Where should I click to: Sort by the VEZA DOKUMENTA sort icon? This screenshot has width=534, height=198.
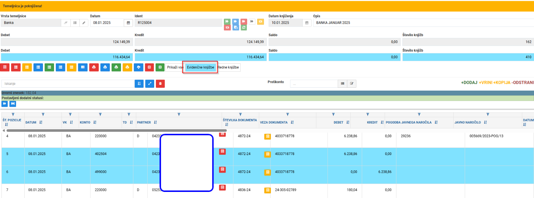[x=292, y=122]
